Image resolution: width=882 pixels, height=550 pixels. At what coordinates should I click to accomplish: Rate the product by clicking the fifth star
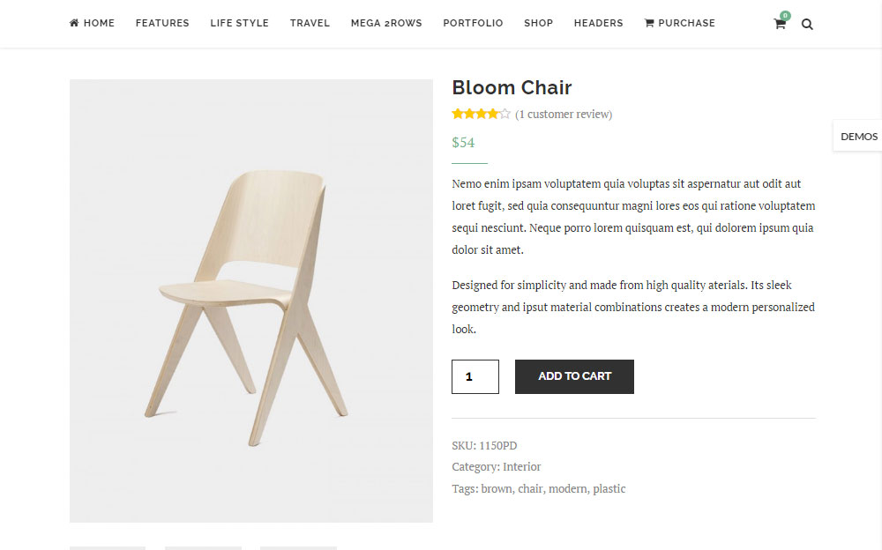click(505, 113)
